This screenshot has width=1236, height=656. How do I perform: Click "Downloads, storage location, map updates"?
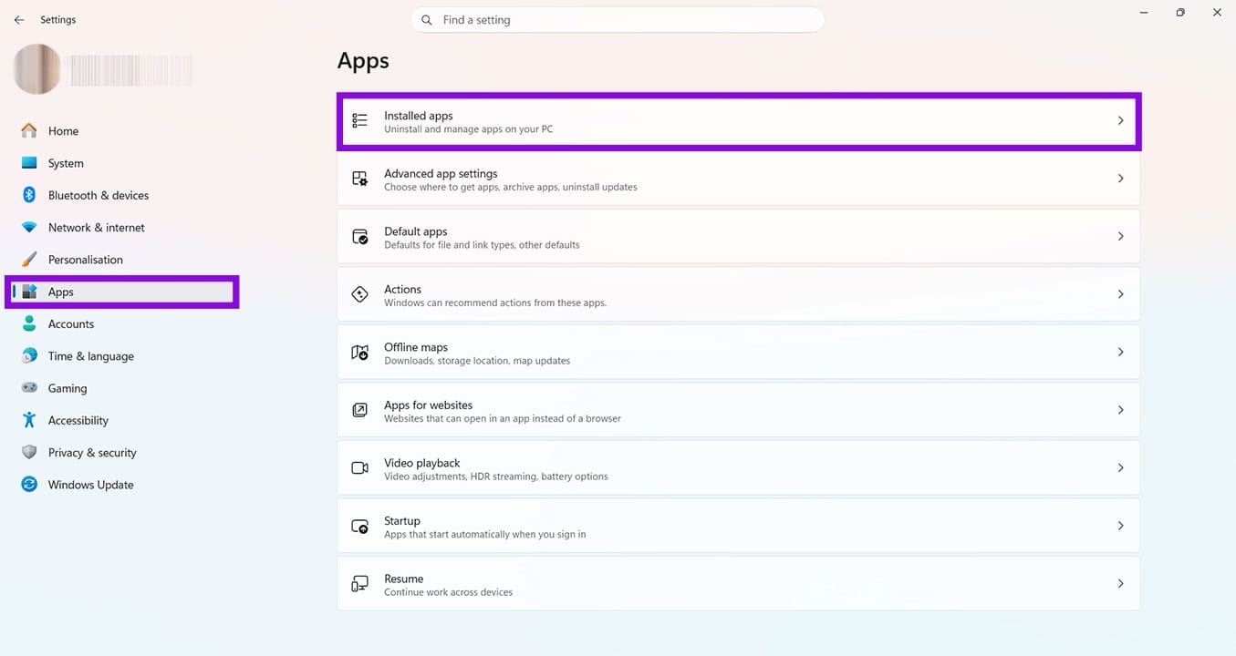click(x=477, y=361)
